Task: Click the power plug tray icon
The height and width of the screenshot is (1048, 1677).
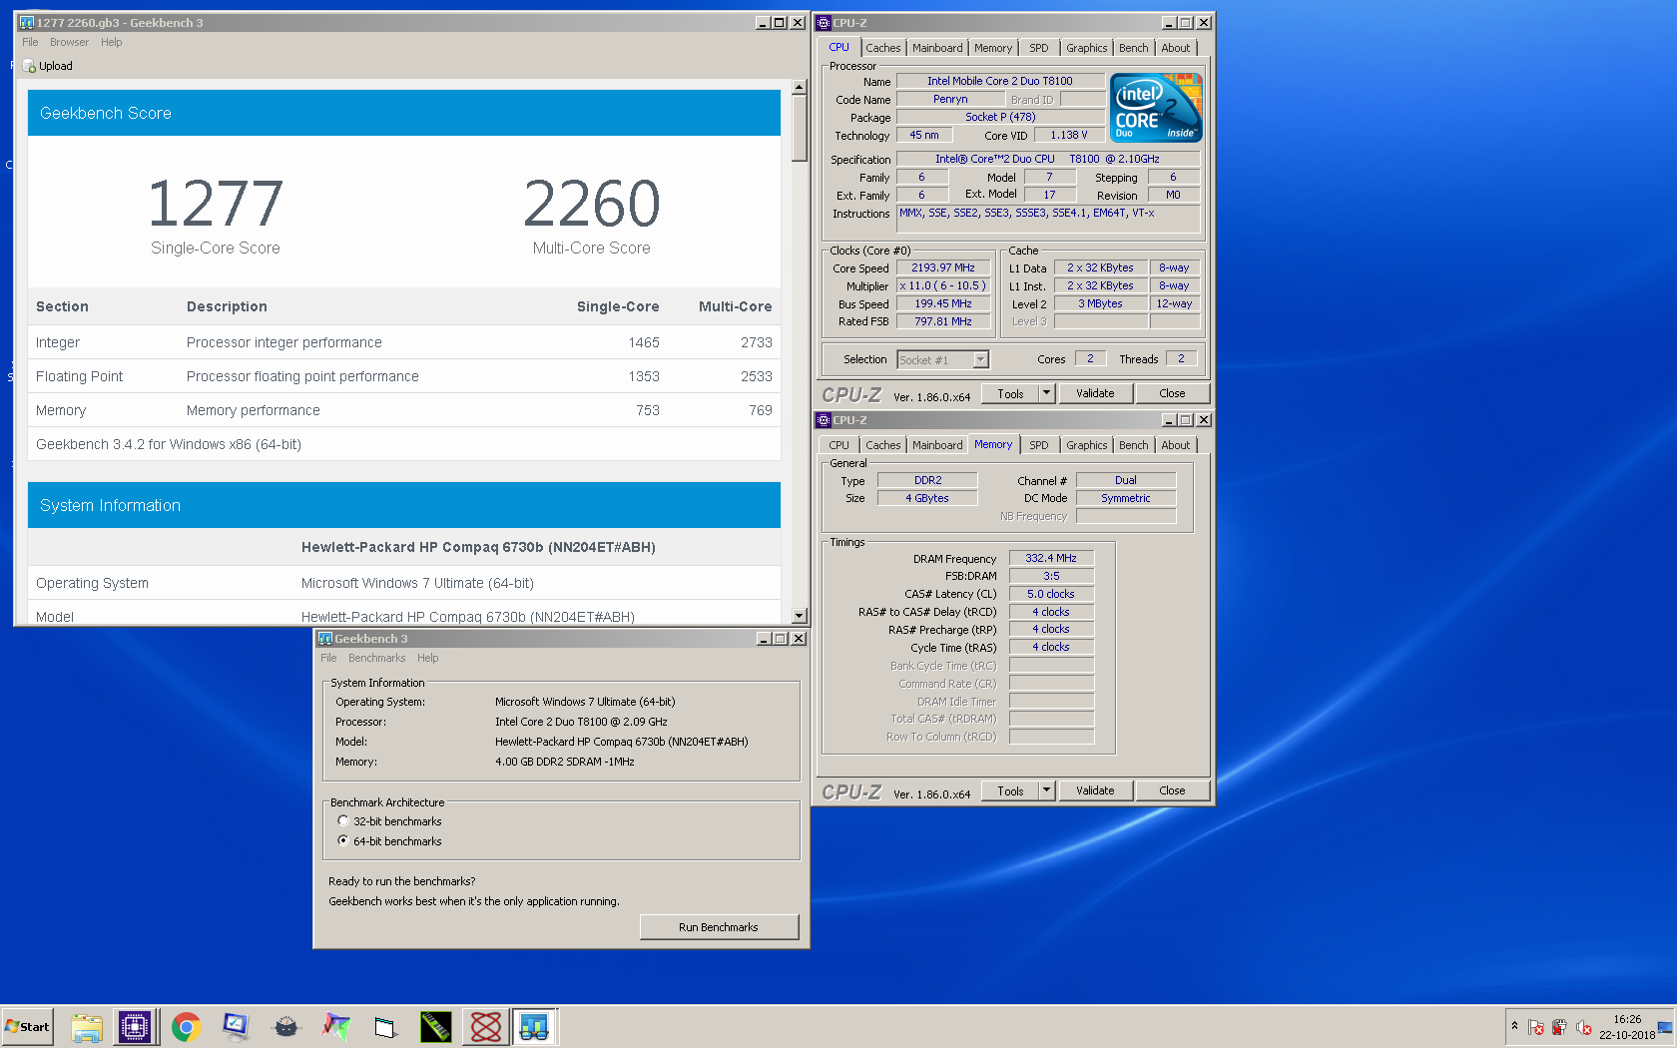Action: [x=1559, y=1027]
